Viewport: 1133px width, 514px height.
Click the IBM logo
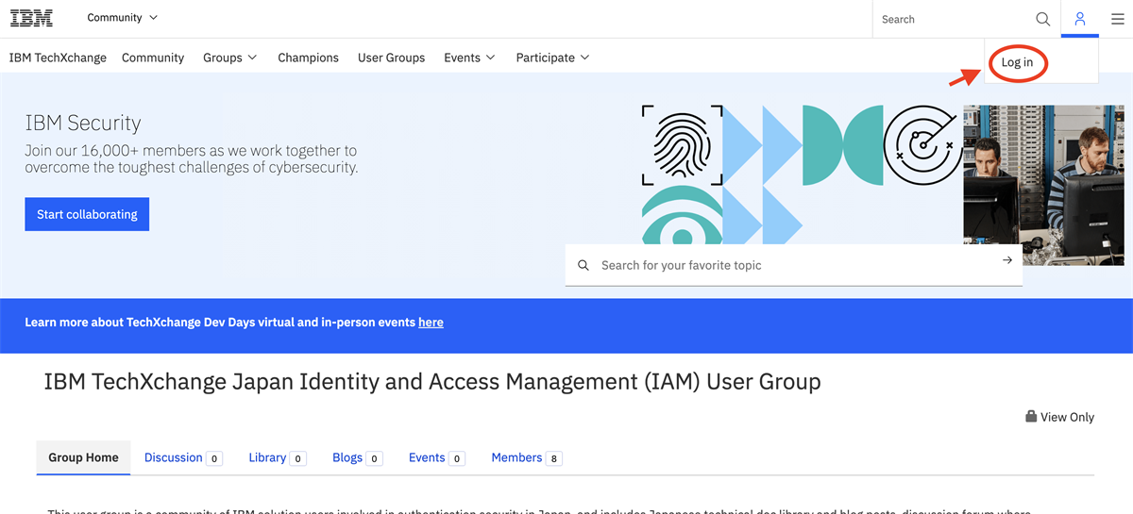(31, 18)
